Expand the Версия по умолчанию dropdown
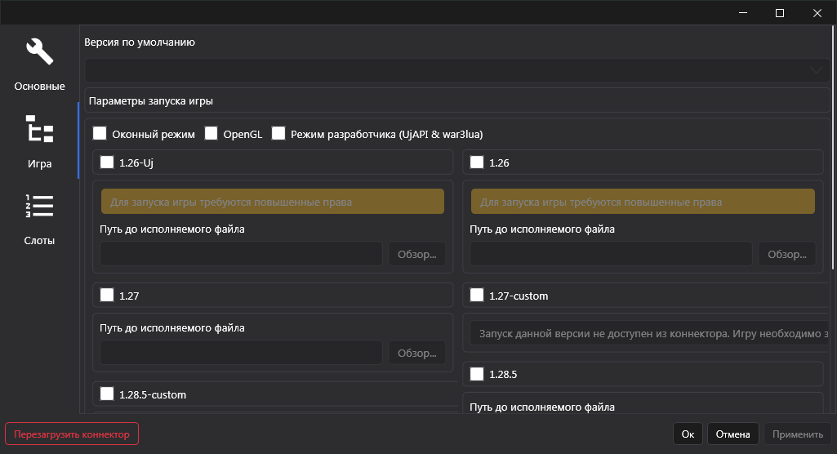This screenshot has height=454, width=837. (449, 70)
